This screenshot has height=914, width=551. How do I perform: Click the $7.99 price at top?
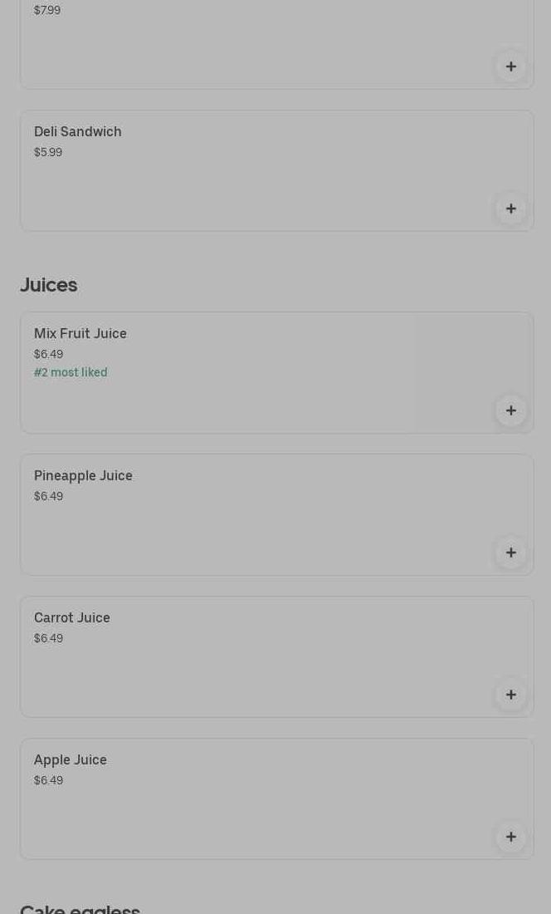(47, 10)
